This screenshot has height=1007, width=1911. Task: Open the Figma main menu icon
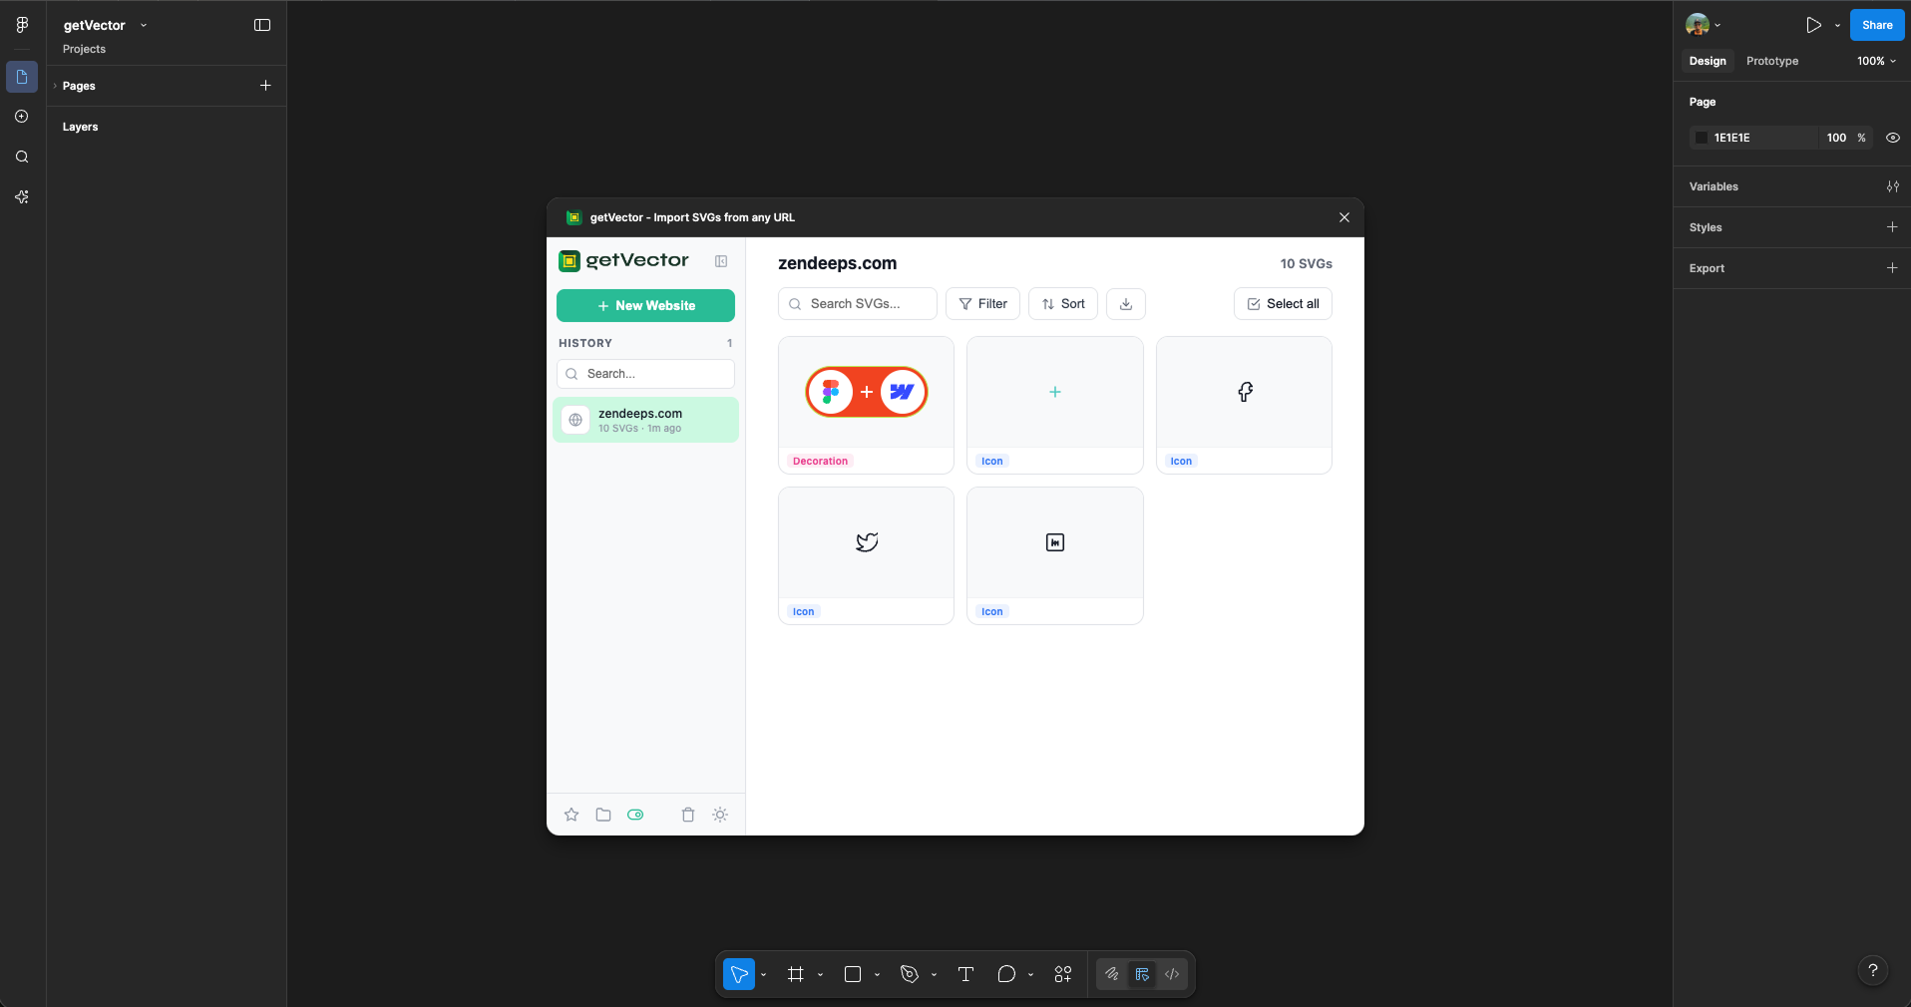point(22,25)
